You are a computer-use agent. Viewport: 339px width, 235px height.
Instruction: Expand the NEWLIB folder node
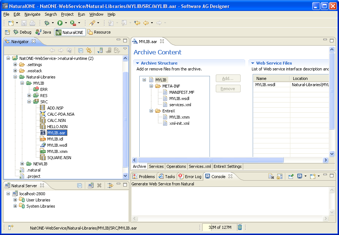coord(22,164)
